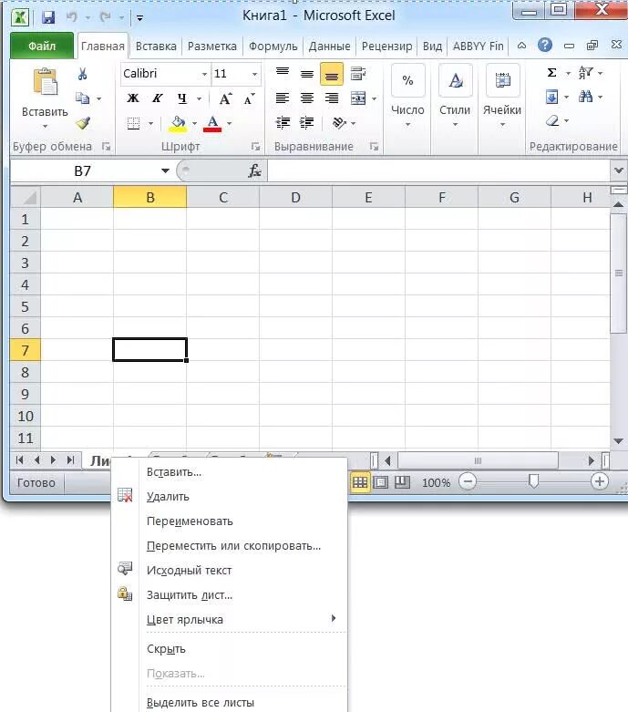The width and height of the screenshot is (628, 712).
Task: Toggle italic К formatting
Action: tap(157, 98)
